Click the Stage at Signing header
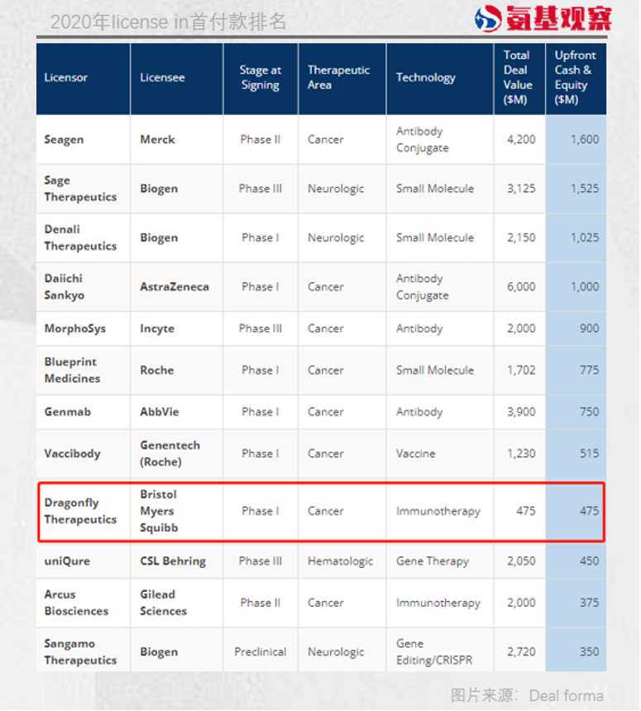 click(x=261, y=78)
